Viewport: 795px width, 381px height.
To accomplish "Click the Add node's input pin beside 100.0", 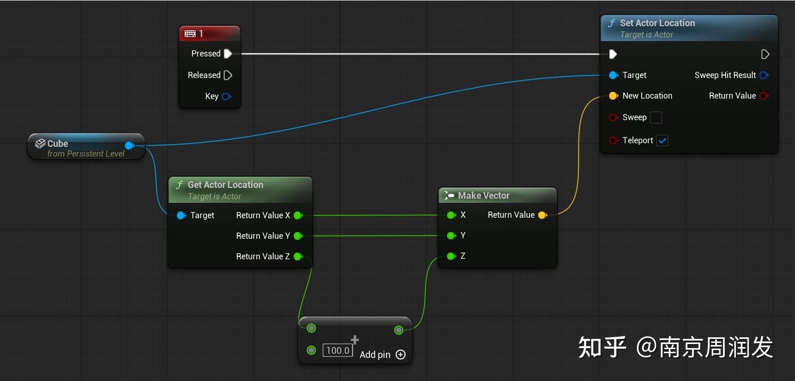I will [311, 350].
